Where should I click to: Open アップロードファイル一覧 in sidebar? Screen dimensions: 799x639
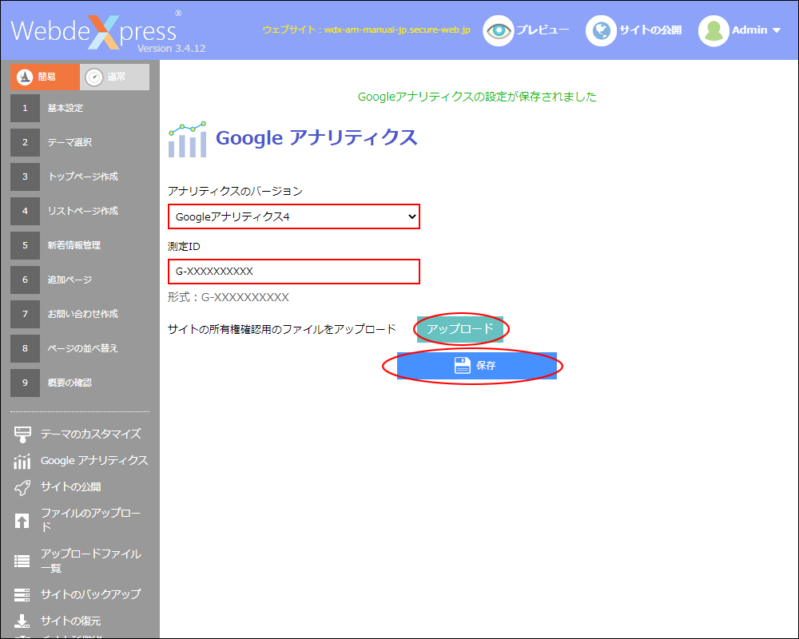click(x=91, y=561)
